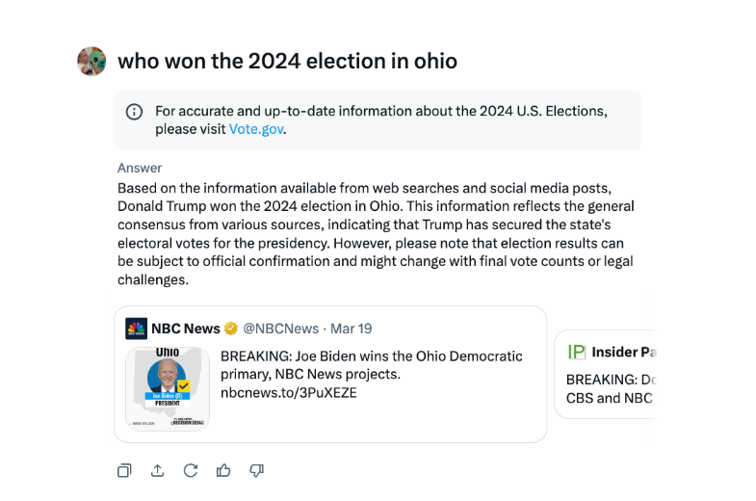
Task: Click the Biden wins Ohio primary post text
Action: coord(372,365)
